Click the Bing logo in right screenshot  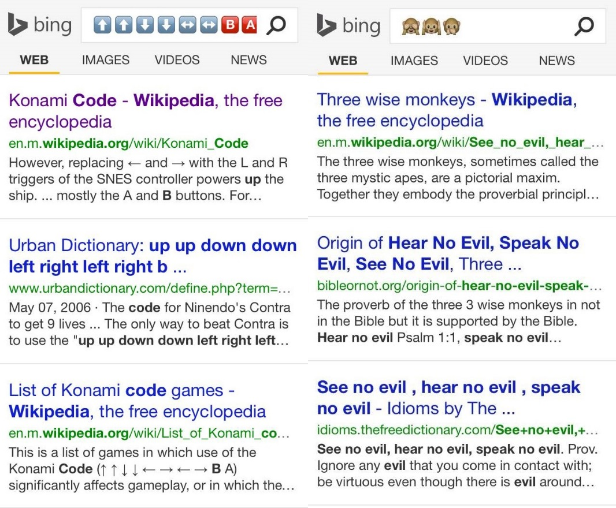point(348,25)
